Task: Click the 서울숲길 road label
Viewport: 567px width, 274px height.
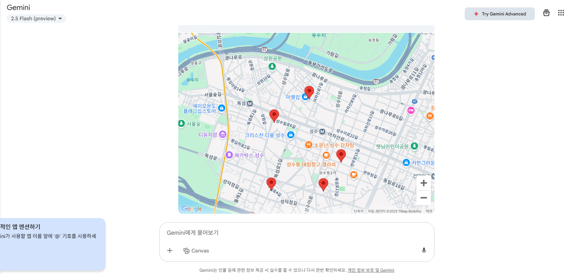Action: click(213, 95)
